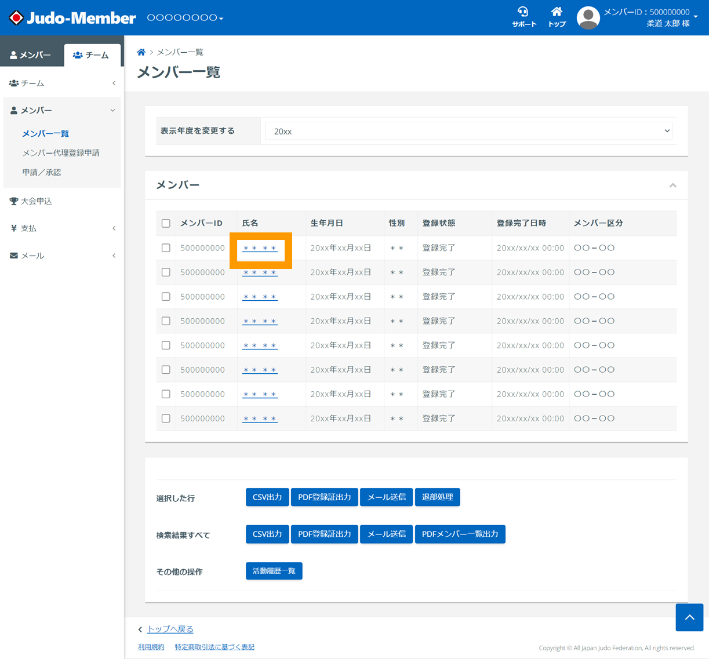Open the 特定商取引法に基づく表記 link
The width and height of the screenshot is (709, 659).
(214, 647)
